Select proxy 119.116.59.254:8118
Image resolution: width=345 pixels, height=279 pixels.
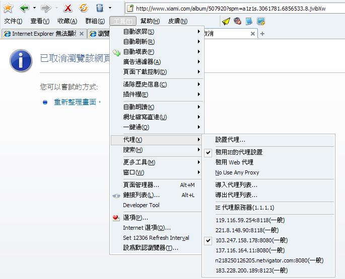pyautogui.click(x=268, y=220)
